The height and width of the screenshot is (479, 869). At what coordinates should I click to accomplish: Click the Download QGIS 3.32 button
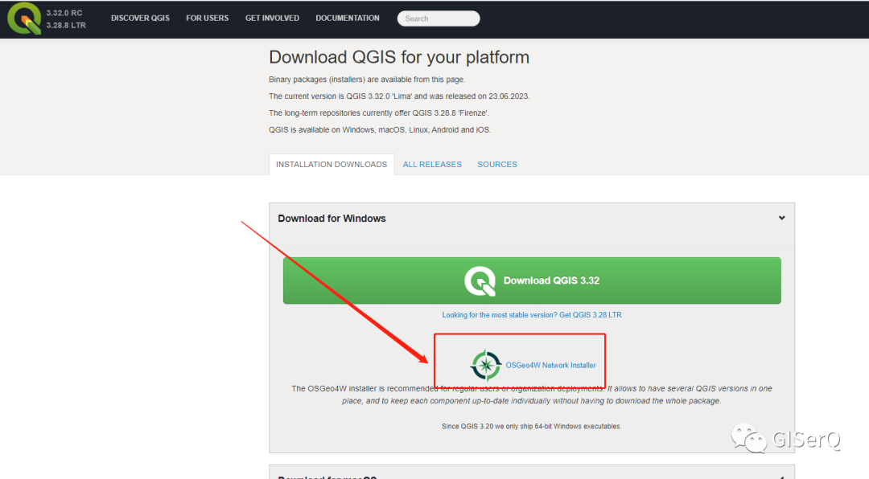click(x=532, y=280)
